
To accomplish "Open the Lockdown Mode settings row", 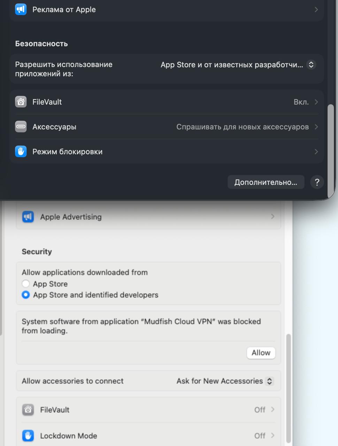I will tap(148, 436).
